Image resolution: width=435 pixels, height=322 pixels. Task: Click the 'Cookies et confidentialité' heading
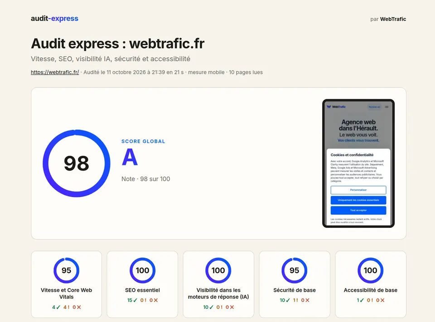[352, 155]
